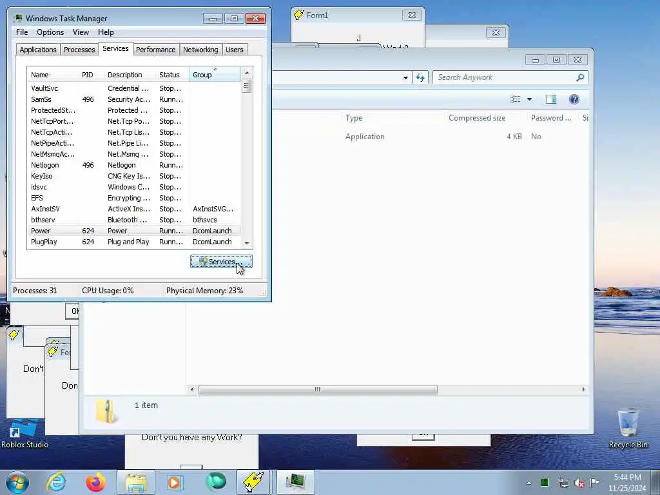
Task: Open Action Center flag icon
Action: coord(594,482)
